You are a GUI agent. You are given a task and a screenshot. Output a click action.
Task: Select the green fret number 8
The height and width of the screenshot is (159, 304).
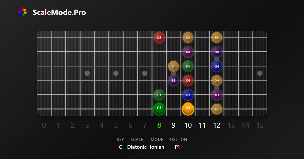tap(159, 125)
